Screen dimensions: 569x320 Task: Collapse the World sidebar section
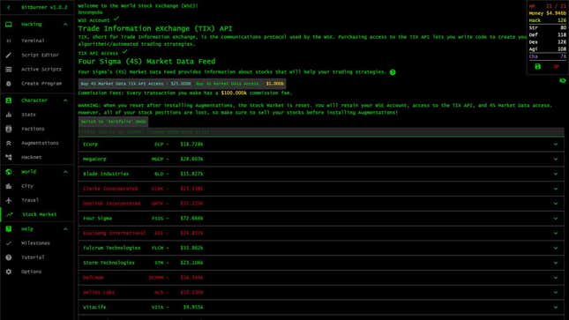pyautogui.click(x=65, y=172)
